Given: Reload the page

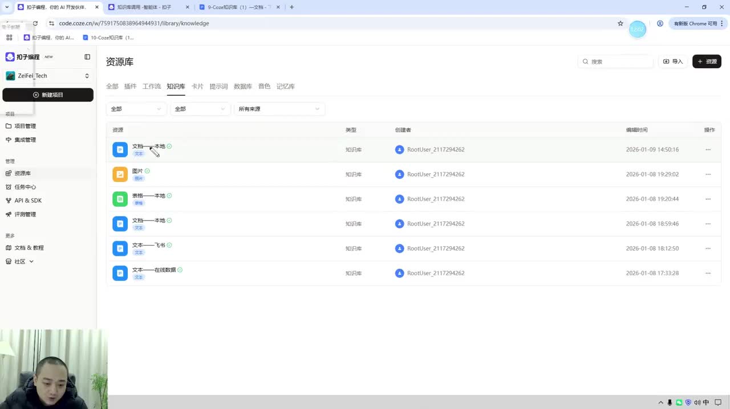Looking at the screenshot, I should [x=35, y=23].
